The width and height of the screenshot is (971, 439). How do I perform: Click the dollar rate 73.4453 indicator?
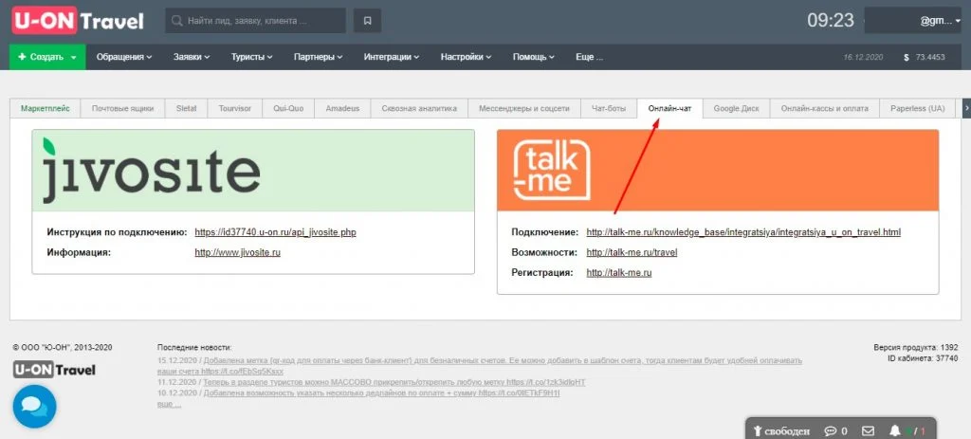pyautogui.click(x=925, y=57)
